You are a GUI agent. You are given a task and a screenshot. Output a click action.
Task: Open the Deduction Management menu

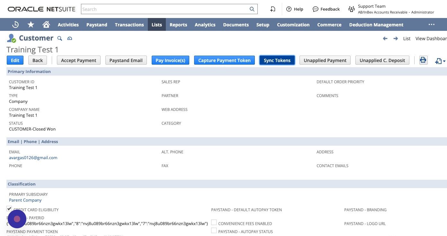[376, 25]
